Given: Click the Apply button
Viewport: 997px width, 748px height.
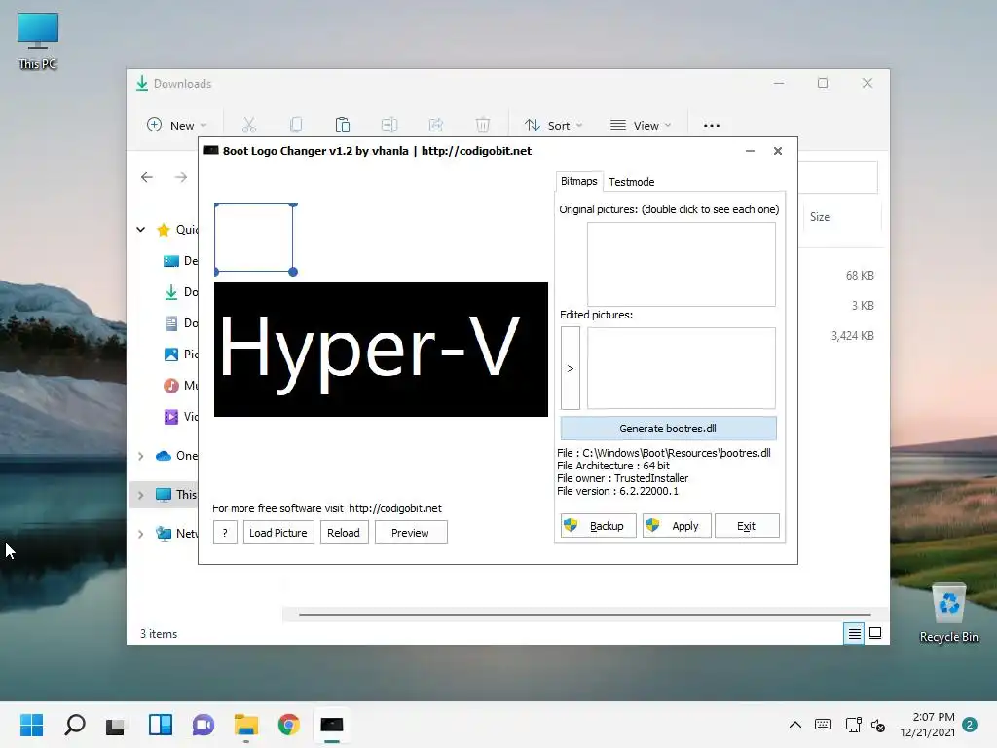Looking at the screenshot, I should (x=676, y=525).
